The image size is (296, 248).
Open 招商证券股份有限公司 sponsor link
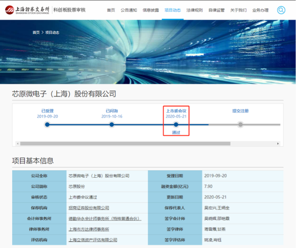(x=89, y=208)
